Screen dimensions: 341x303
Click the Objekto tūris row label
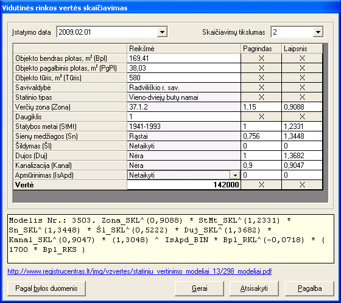70,78
